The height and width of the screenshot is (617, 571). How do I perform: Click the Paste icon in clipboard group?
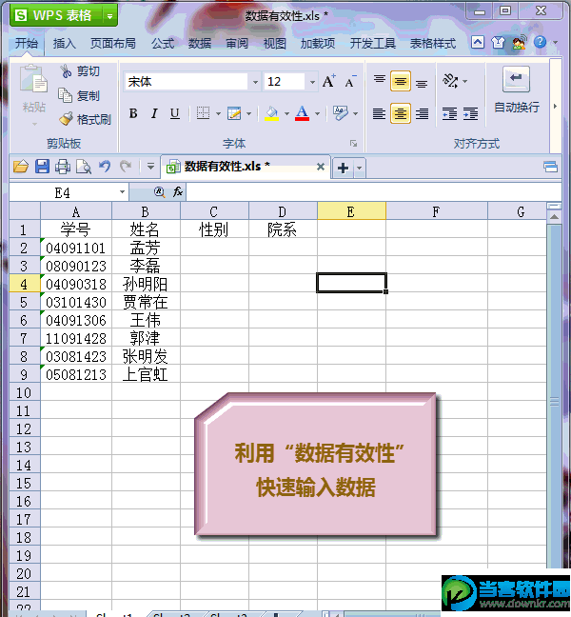[x=34, y=79]
